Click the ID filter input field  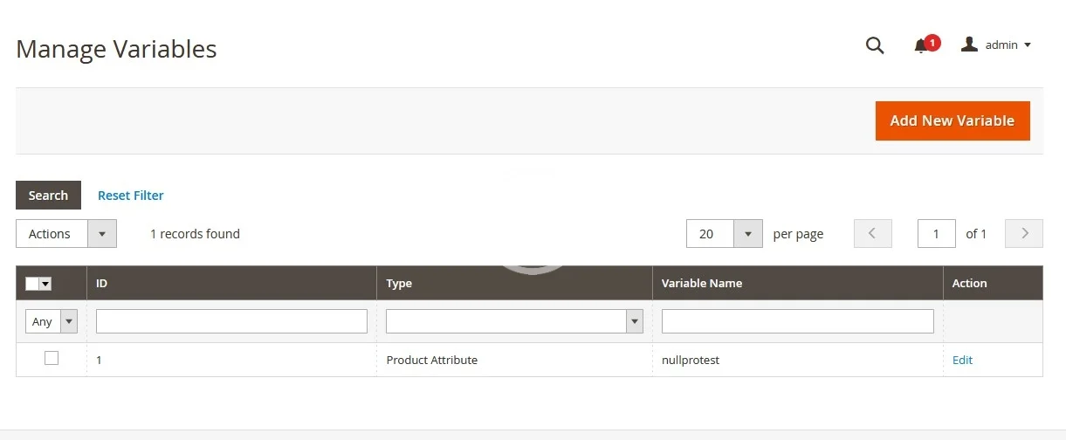click(231, 321)
